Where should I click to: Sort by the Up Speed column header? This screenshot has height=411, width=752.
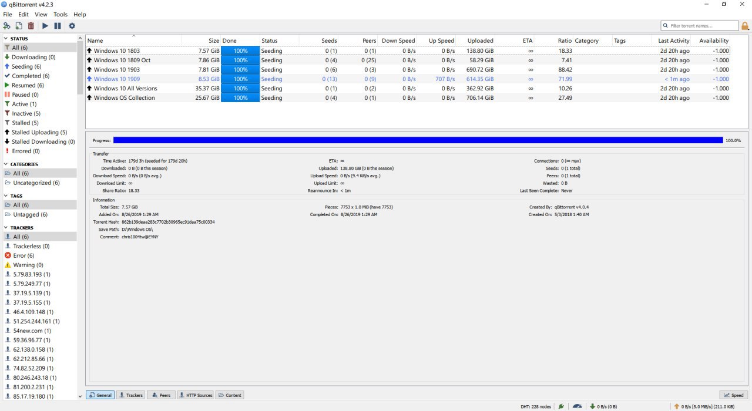(x=436, y=41)
